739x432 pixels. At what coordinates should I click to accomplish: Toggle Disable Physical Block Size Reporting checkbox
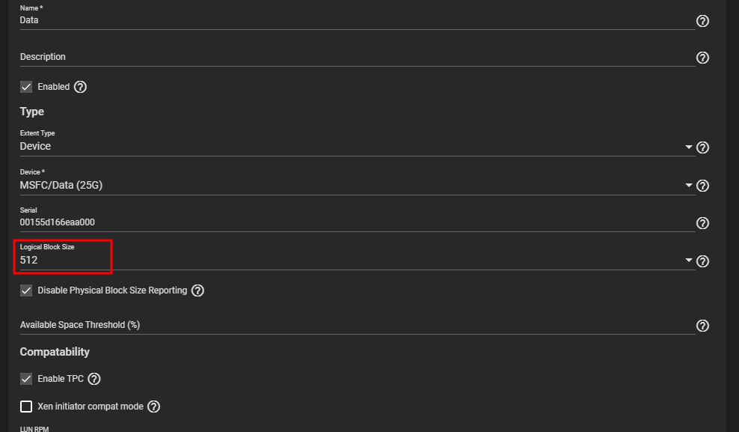26,290
